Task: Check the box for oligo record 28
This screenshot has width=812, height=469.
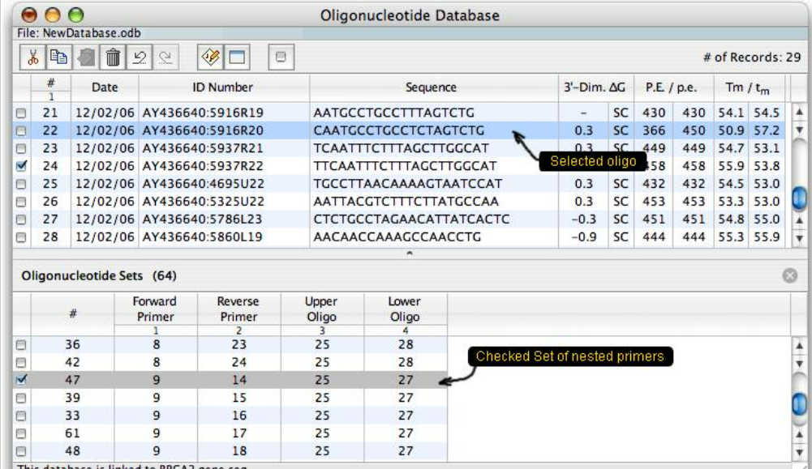Action: (21, 237)
